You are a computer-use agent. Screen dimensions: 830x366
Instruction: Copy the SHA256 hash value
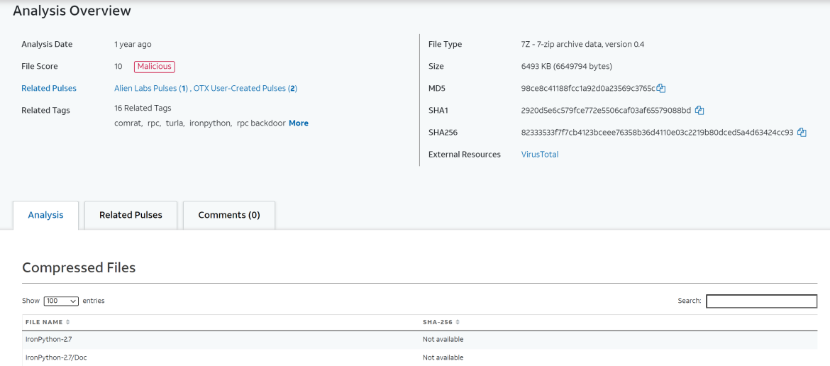pos(802,133)
